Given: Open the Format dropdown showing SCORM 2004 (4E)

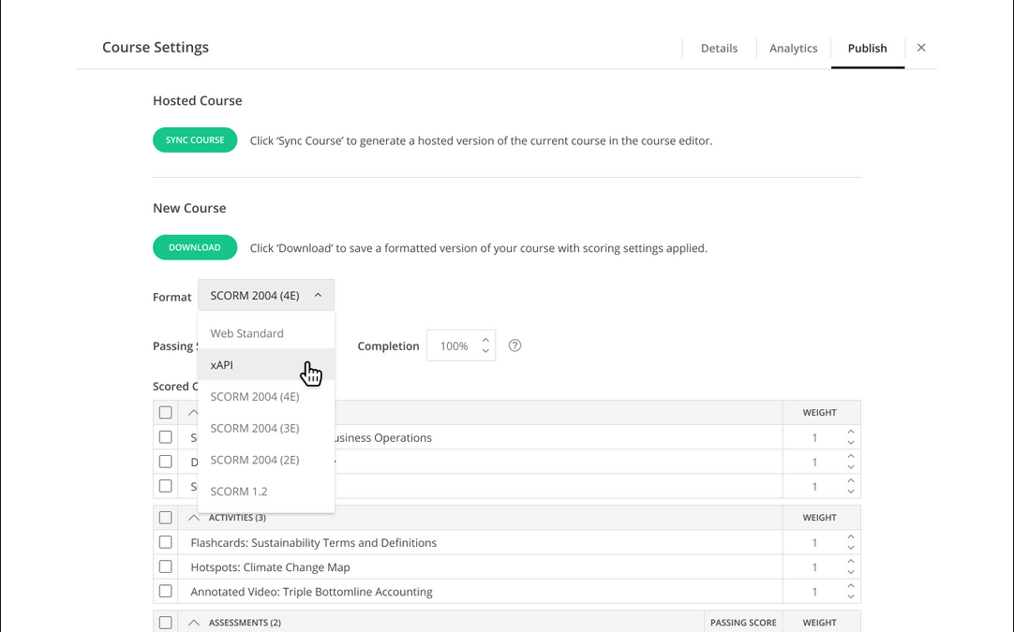Looking at the screenshot, I should 266,295.
